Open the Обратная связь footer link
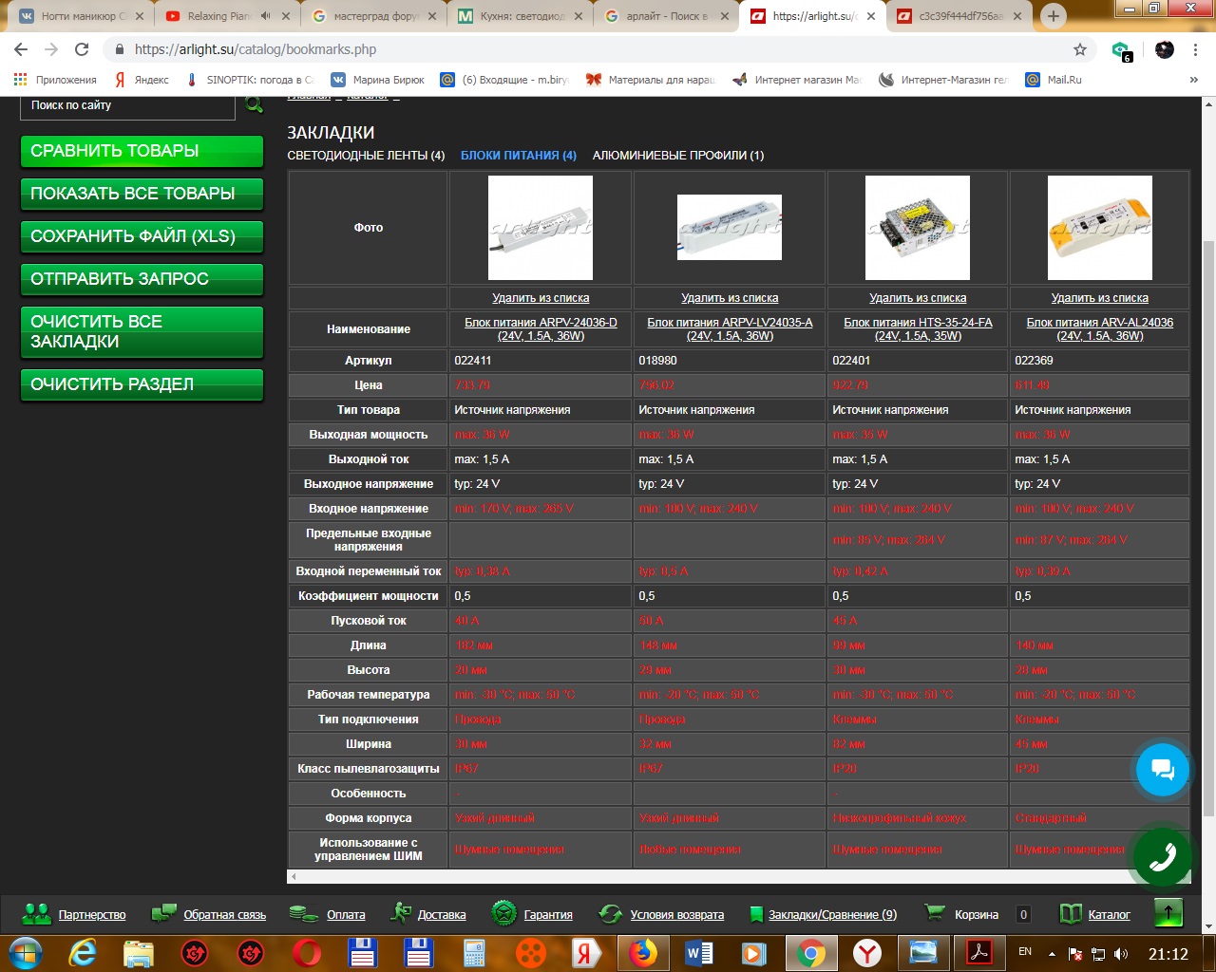Viewport: 1216px width, 972px height. [224, 915]
